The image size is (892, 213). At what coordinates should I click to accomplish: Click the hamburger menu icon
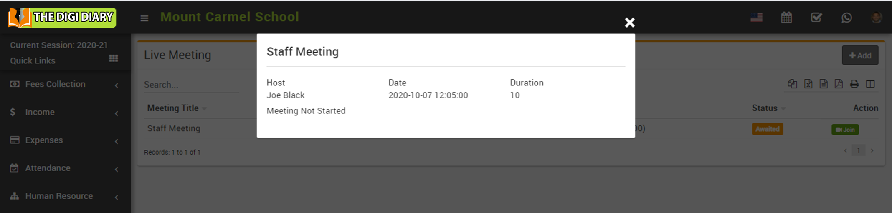click(144, 18)
